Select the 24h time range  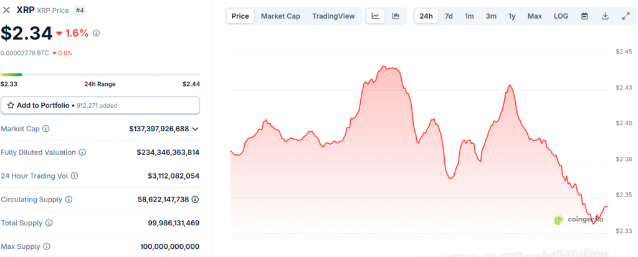click(426, 16)
